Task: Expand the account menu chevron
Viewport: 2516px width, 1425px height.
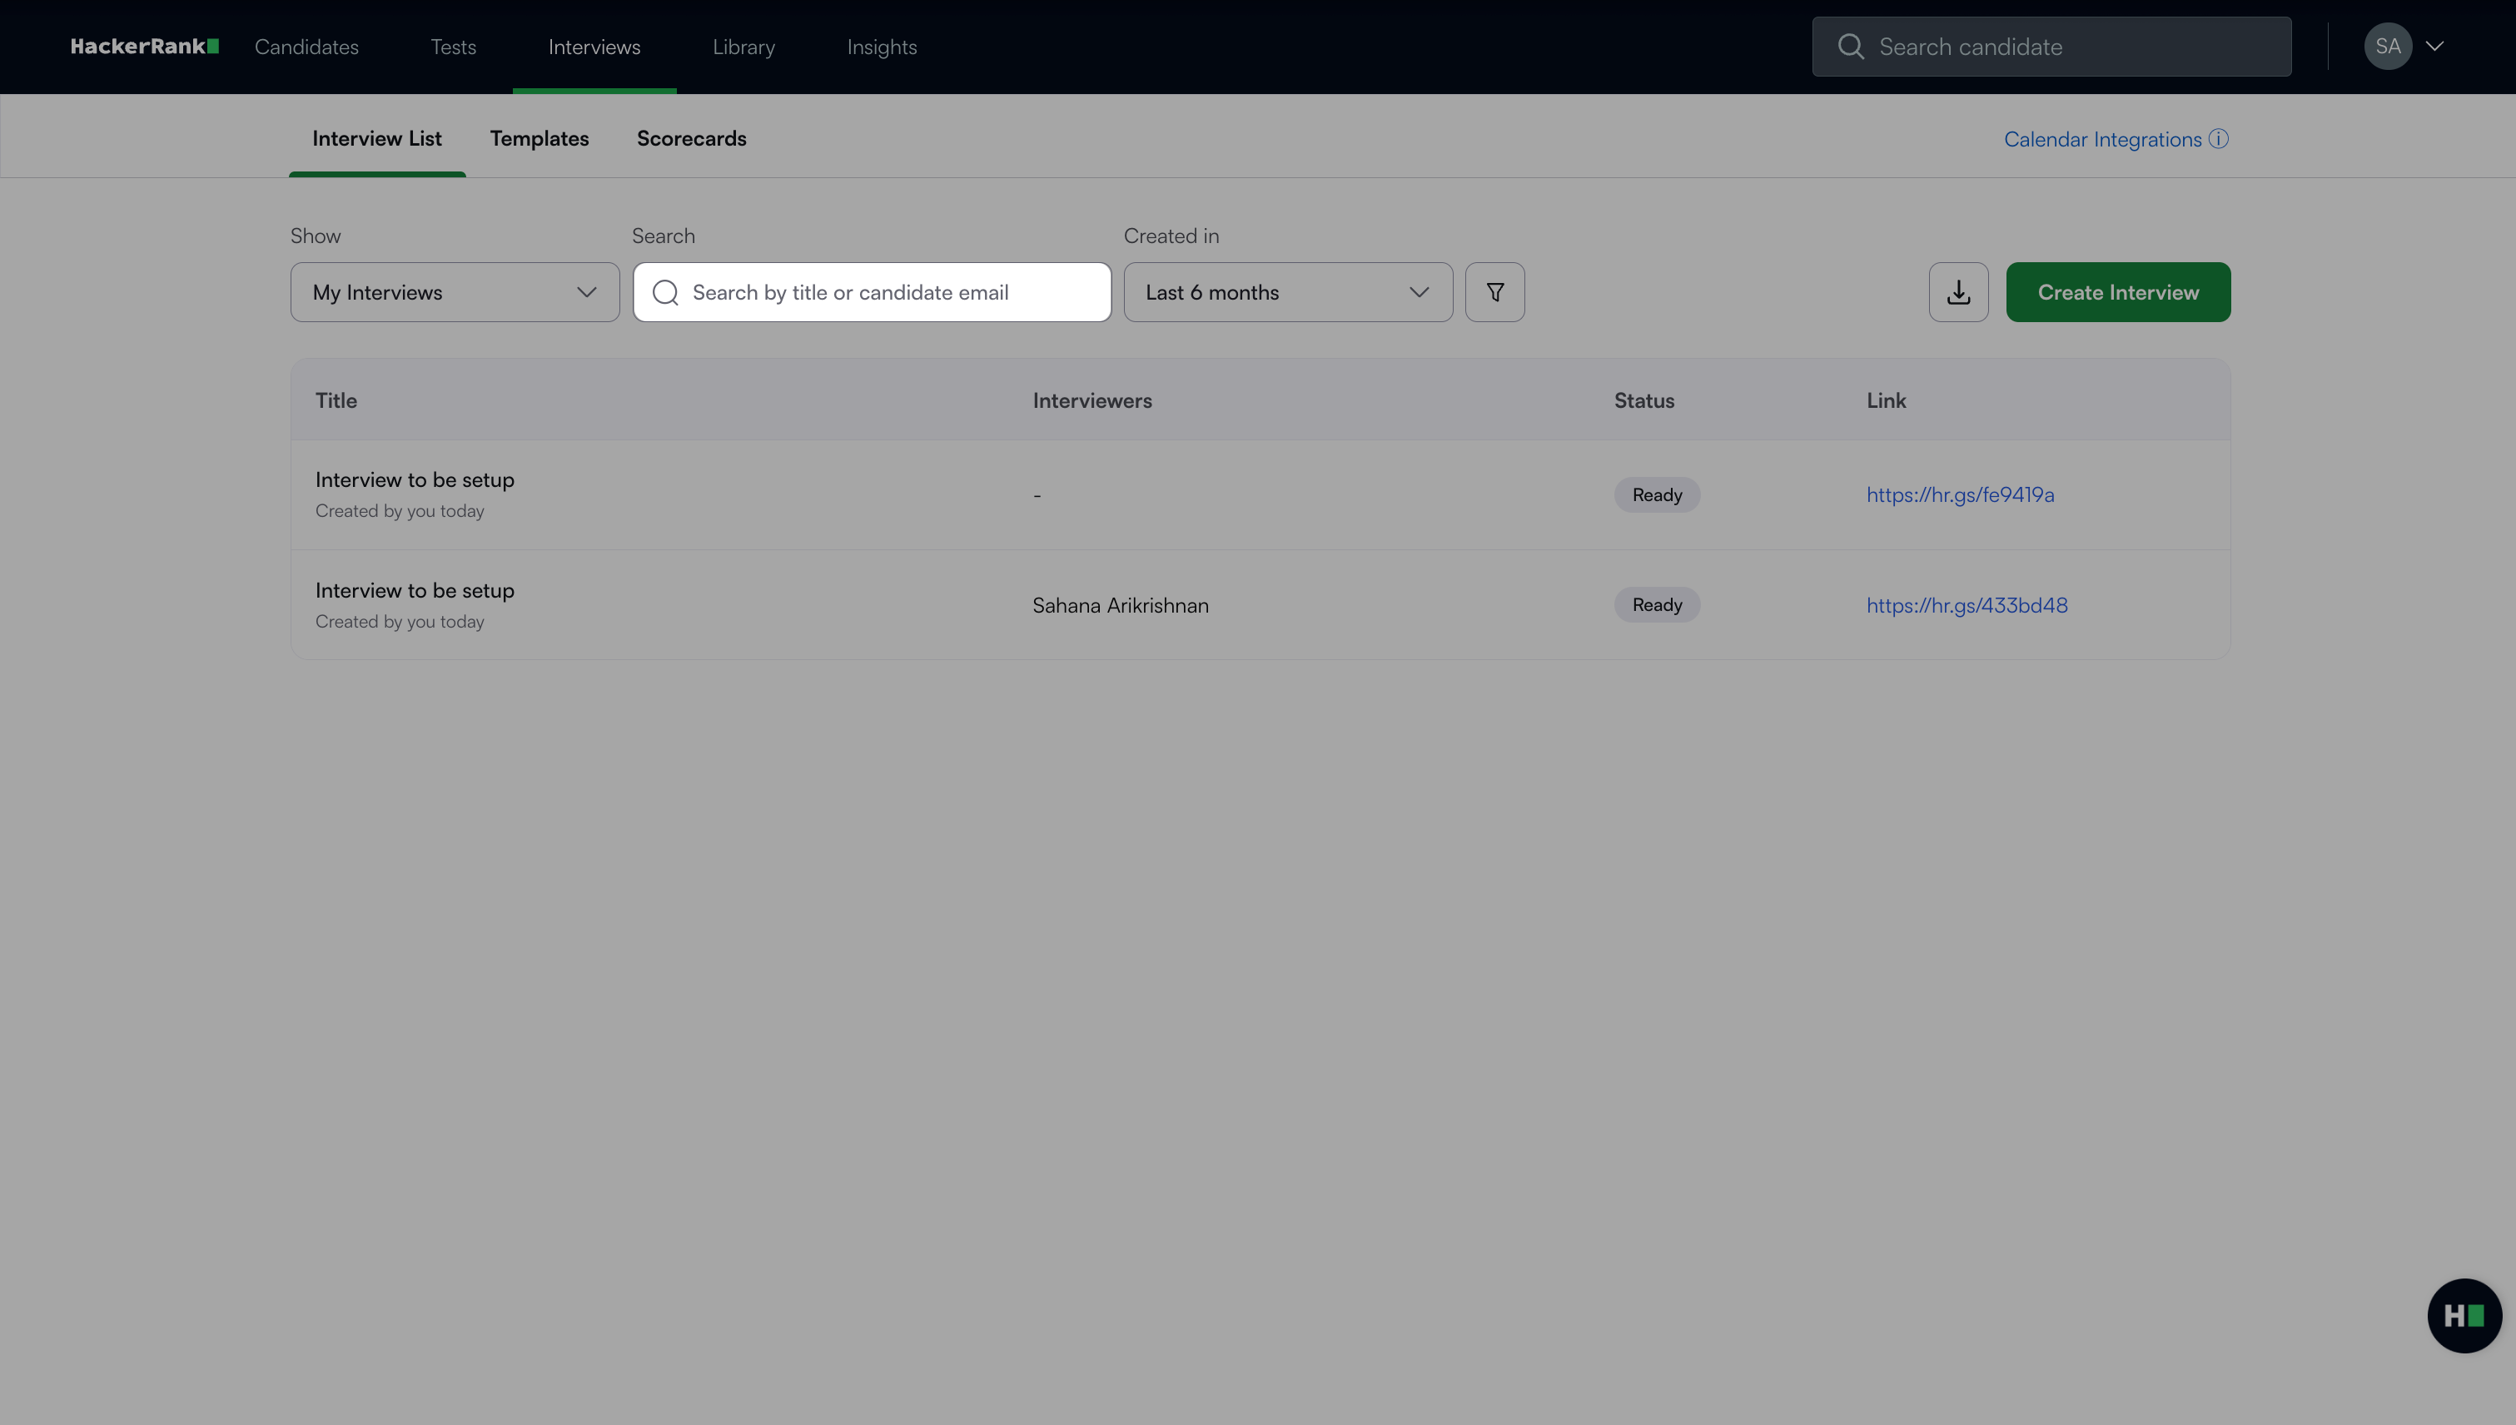Action: tap(2434, 46)
